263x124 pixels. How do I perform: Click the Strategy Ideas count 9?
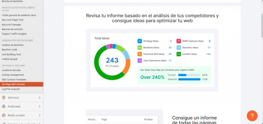(x=171, y=41)
